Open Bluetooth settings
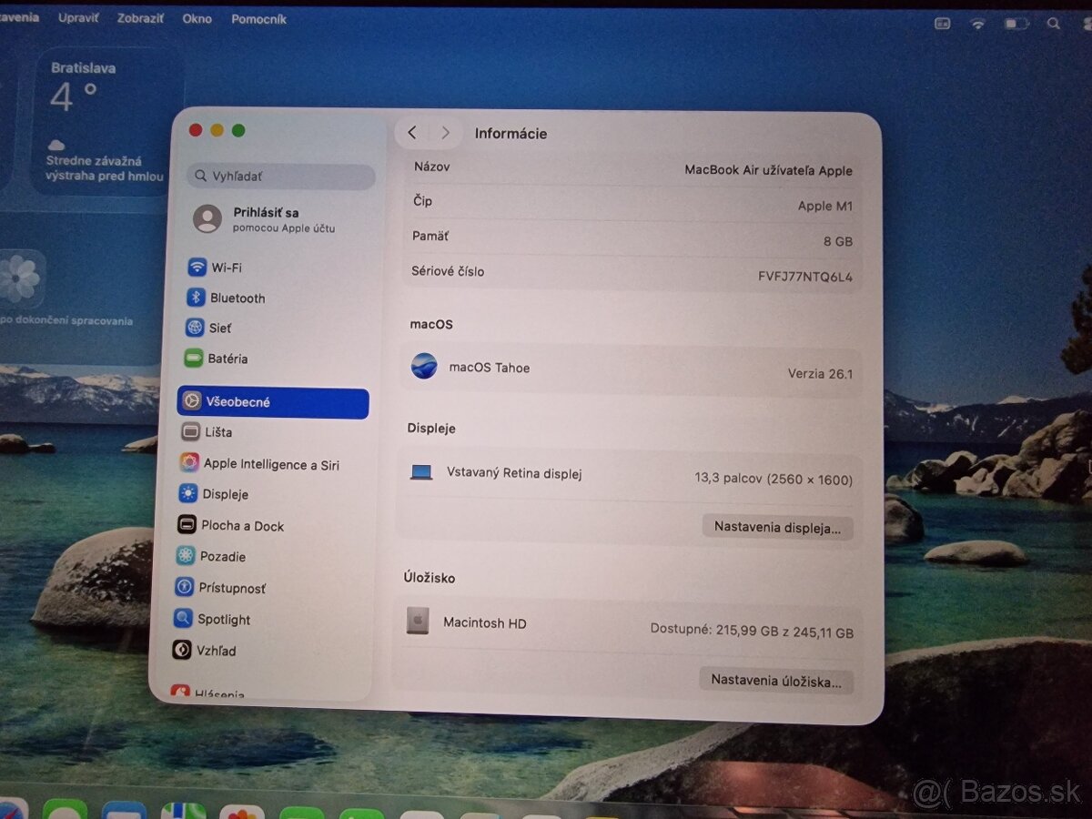1092x819 pixels. [x=237, y=298]
